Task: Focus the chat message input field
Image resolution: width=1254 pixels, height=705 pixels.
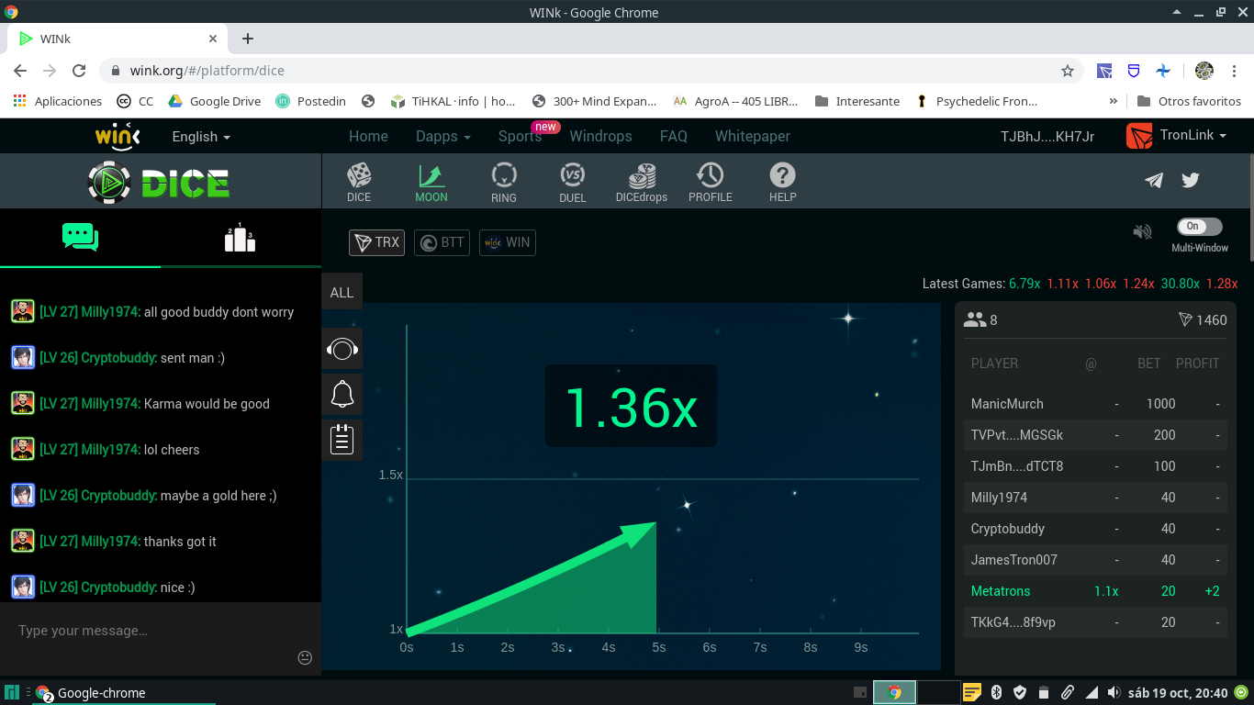Action: 151,631
